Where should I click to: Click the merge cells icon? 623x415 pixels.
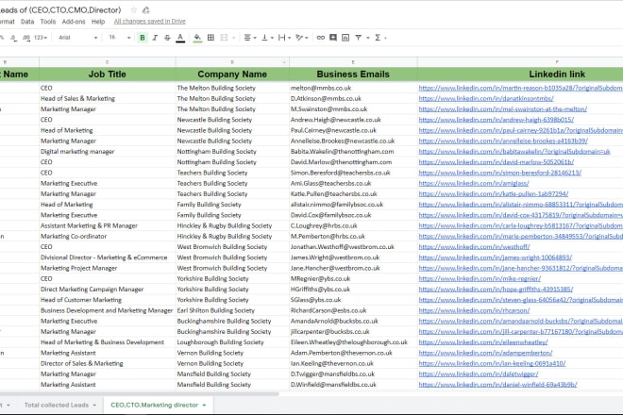pos(224,38)
